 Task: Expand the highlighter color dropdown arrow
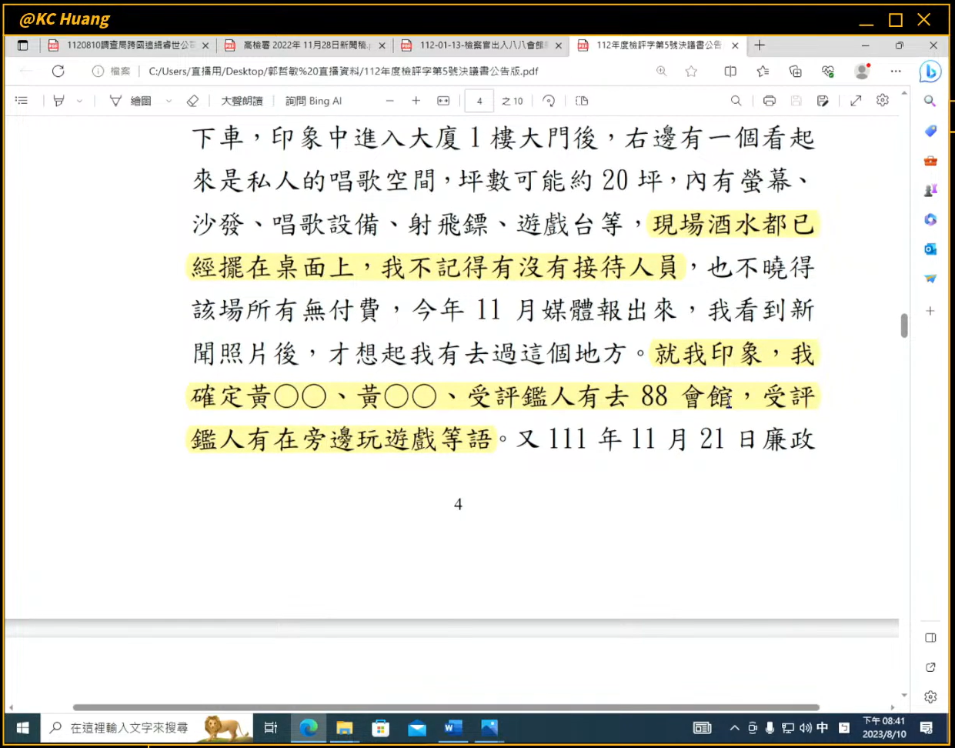pos(79,101)
